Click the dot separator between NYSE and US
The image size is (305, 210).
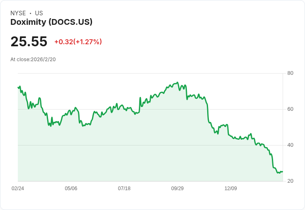(30, 13)
